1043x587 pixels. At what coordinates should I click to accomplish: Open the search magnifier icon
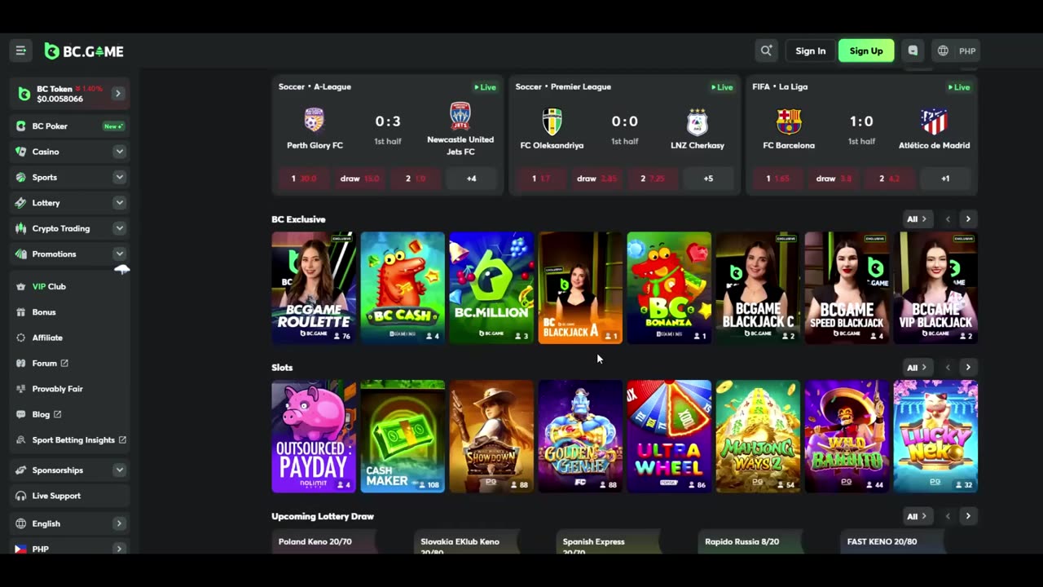(766, 51)
